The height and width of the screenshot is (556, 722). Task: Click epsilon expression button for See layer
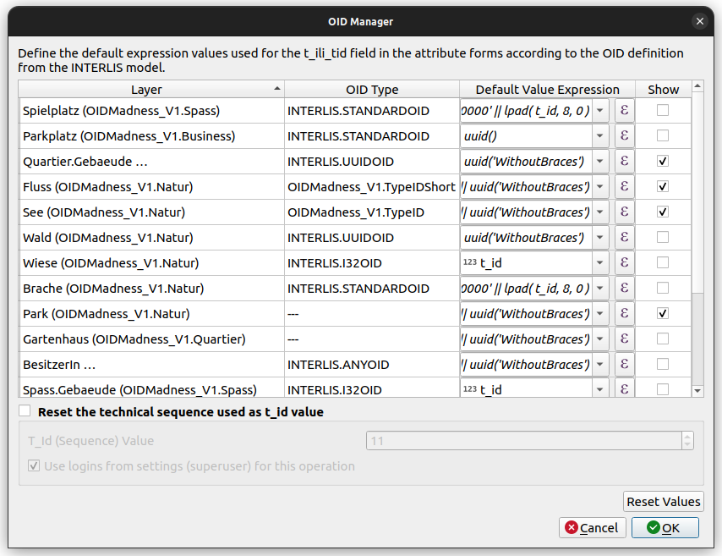pyautogui.click(x=624, y=212)
